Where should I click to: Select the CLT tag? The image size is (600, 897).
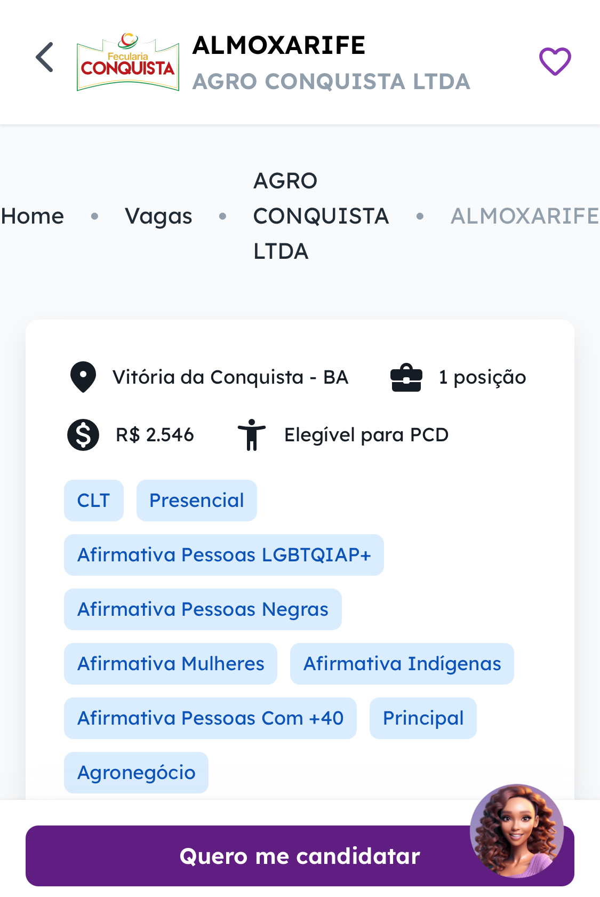[94, 501]
